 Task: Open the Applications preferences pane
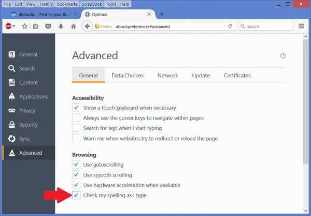[29, 97]
